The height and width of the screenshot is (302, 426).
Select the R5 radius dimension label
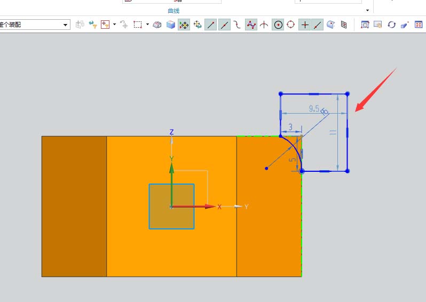pos(325,112)
